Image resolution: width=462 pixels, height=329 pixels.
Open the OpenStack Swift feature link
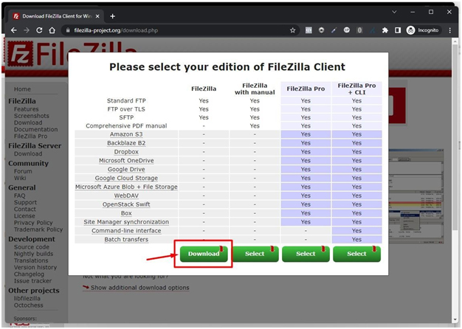(126, 204)
